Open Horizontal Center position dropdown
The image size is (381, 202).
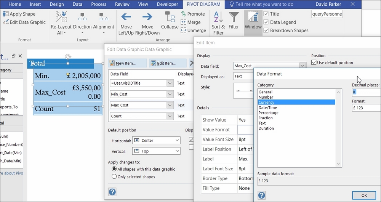tap(156, 140)
